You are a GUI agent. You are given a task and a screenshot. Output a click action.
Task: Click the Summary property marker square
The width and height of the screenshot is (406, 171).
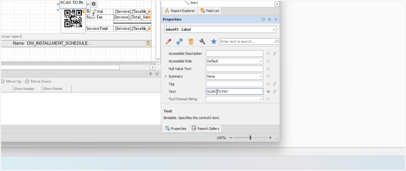coord(269,76)
